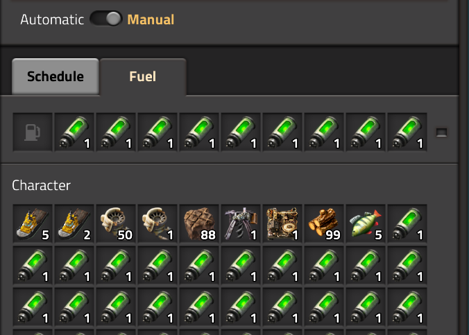Image resolution: width=469 pixels, height=335 pixels.
Task: Pick last rocket fuel in train fuel row
Action: (x=407, y=132)
